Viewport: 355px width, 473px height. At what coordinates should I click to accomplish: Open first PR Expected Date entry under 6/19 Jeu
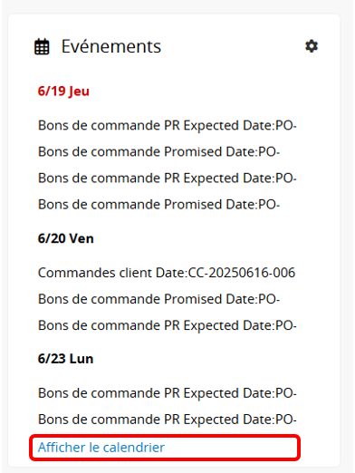tap(168, 125)
